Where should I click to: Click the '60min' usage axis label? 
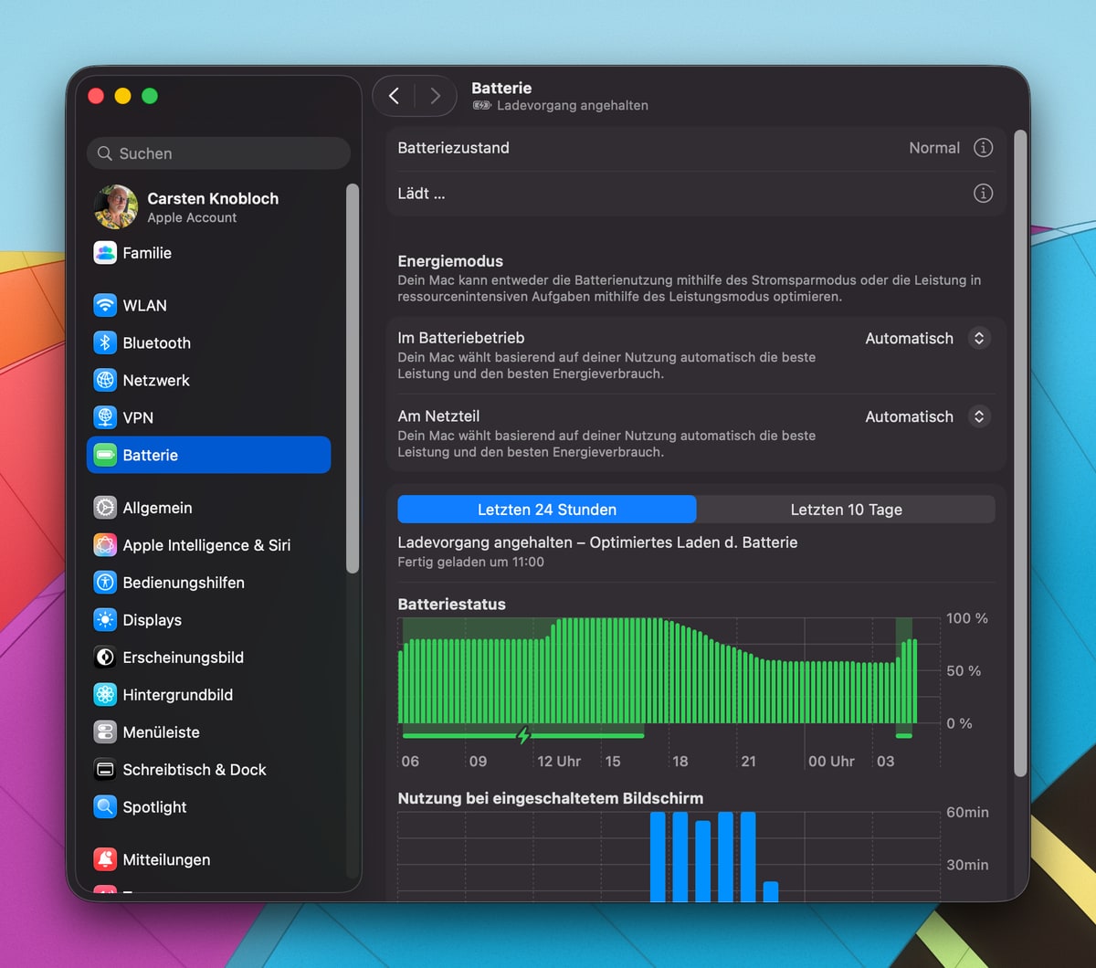tap(967, 813)
